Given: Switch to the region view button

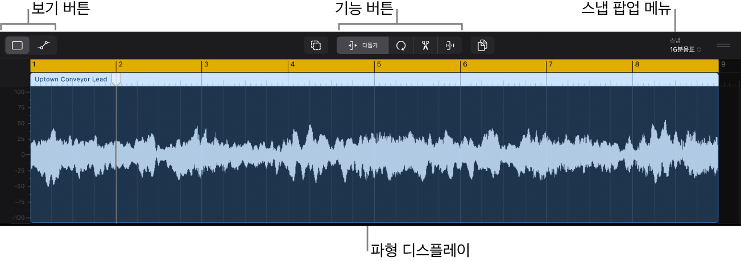Looking at the screenshot, I should (18, 45).
